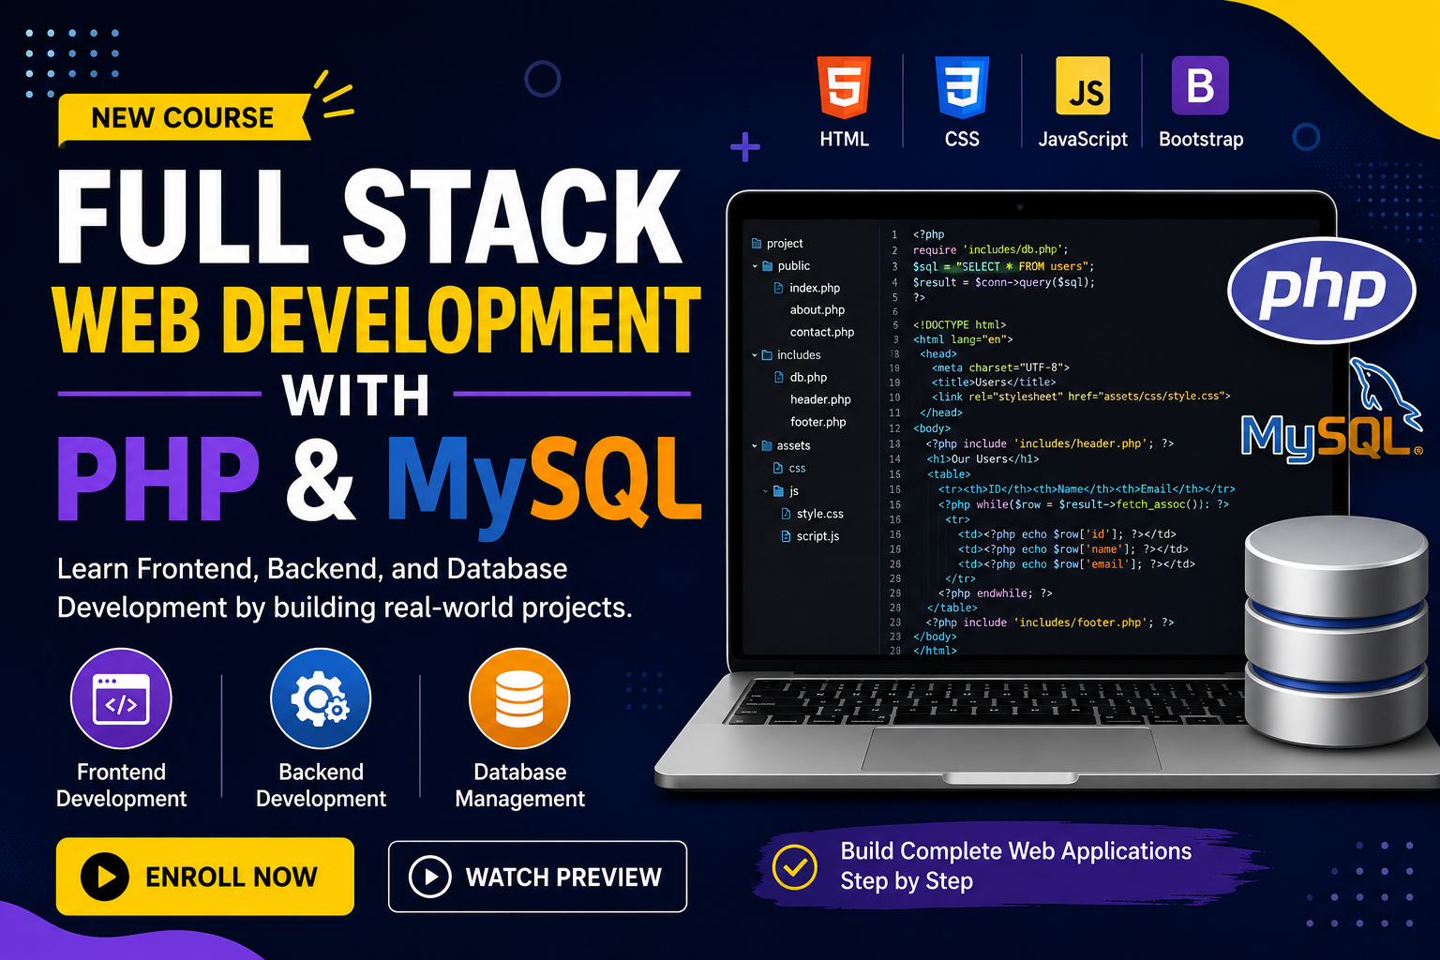Click the orange Database Management icon

point(519,698)
